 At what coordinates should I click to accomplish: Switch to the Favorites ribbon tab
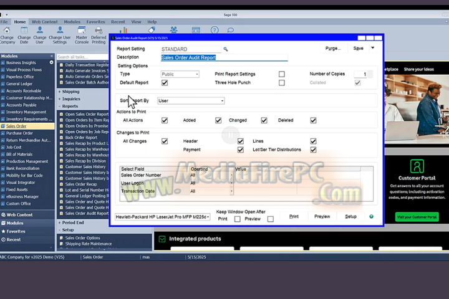coord(95,22)
